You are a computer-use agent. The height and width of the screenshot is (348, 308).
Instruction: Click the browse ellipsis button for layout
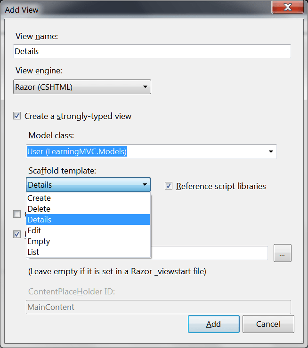point(282,253)
